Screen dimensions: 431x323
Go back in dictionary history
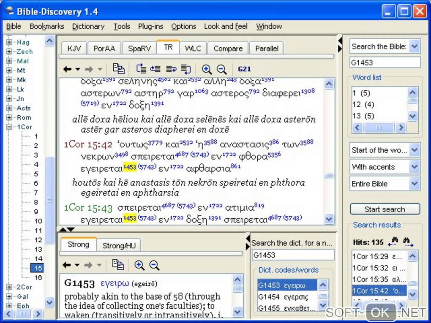(x=66, y=265)
